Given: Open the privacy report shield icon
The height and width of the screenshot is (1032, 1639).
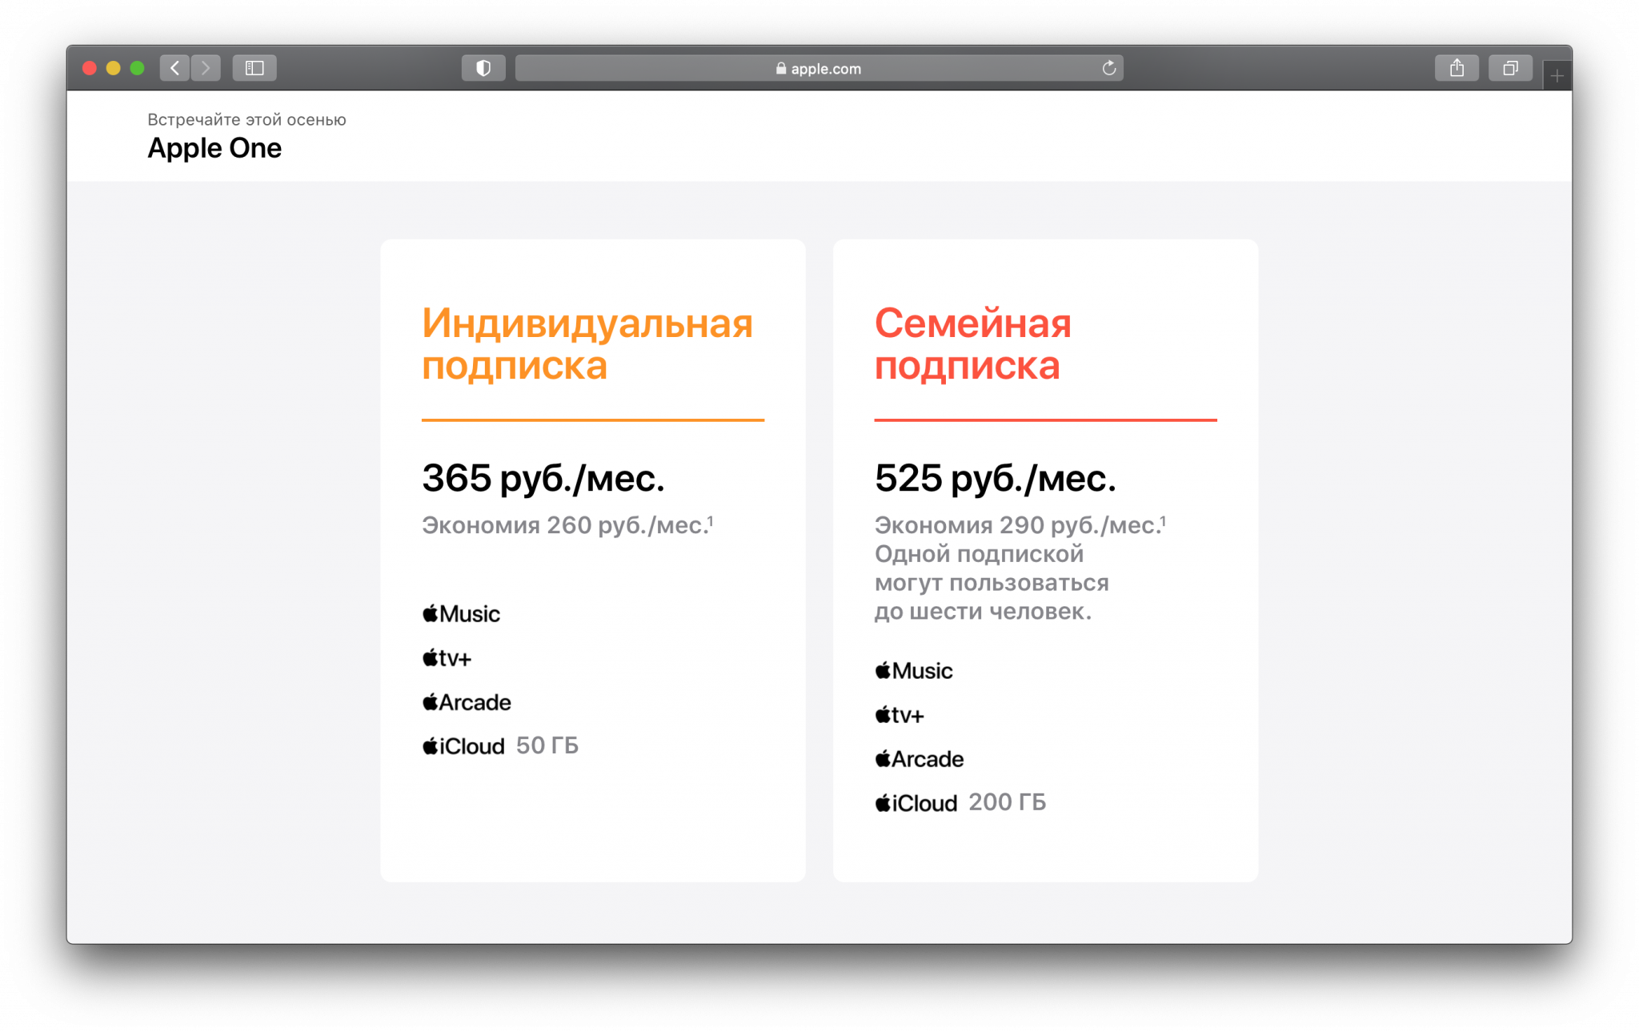Looking at the screenshot, I should click(483, 68).
